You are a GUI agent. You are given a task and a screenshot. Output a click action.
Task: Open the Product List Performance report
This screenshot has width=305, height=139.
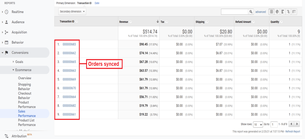[27, 123]
